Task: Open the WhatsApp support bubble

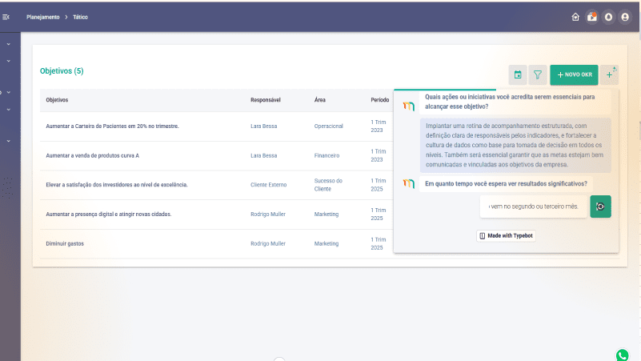Action: [623, 355]
